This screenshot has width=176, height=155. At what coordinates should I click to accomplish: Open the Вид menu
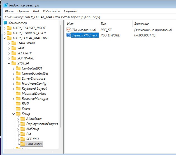click(x=36, y=11)
